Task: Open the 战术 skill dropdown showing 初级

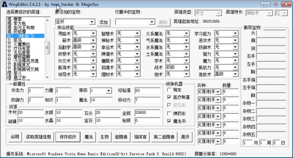Action: pos(186,68)
